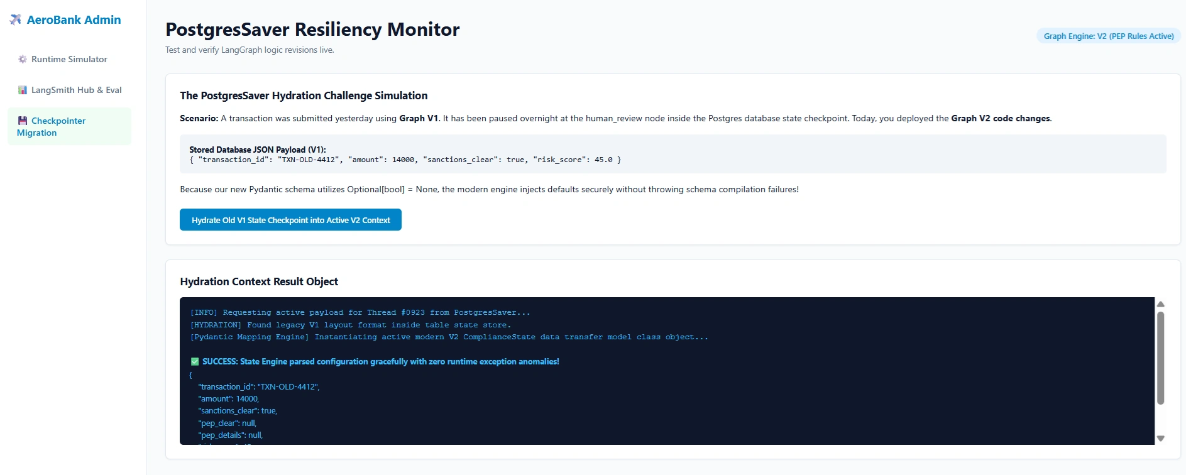Click the "pep_details": null output line
This screenshot has width=1186, height=475.
231,435
